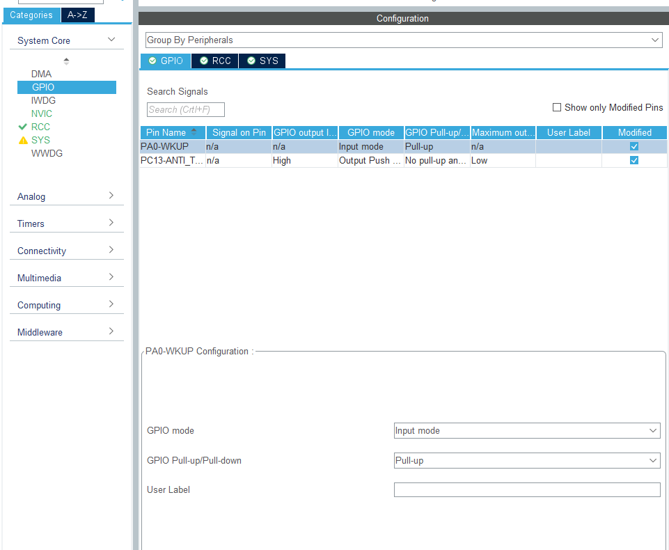Sort by GPIO output level column
Viewport: 669px width, 550px height.
click(305, 132)
